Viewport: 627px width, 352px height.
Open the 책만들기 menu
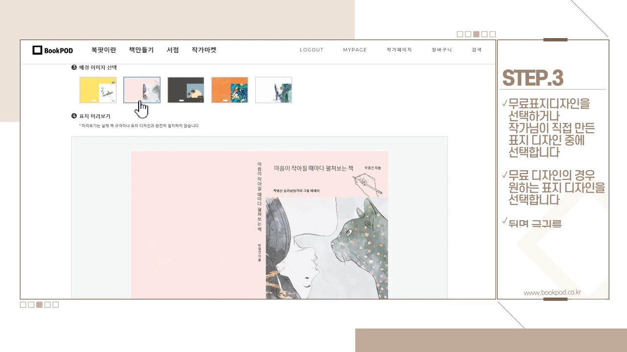tap(141, 50)
